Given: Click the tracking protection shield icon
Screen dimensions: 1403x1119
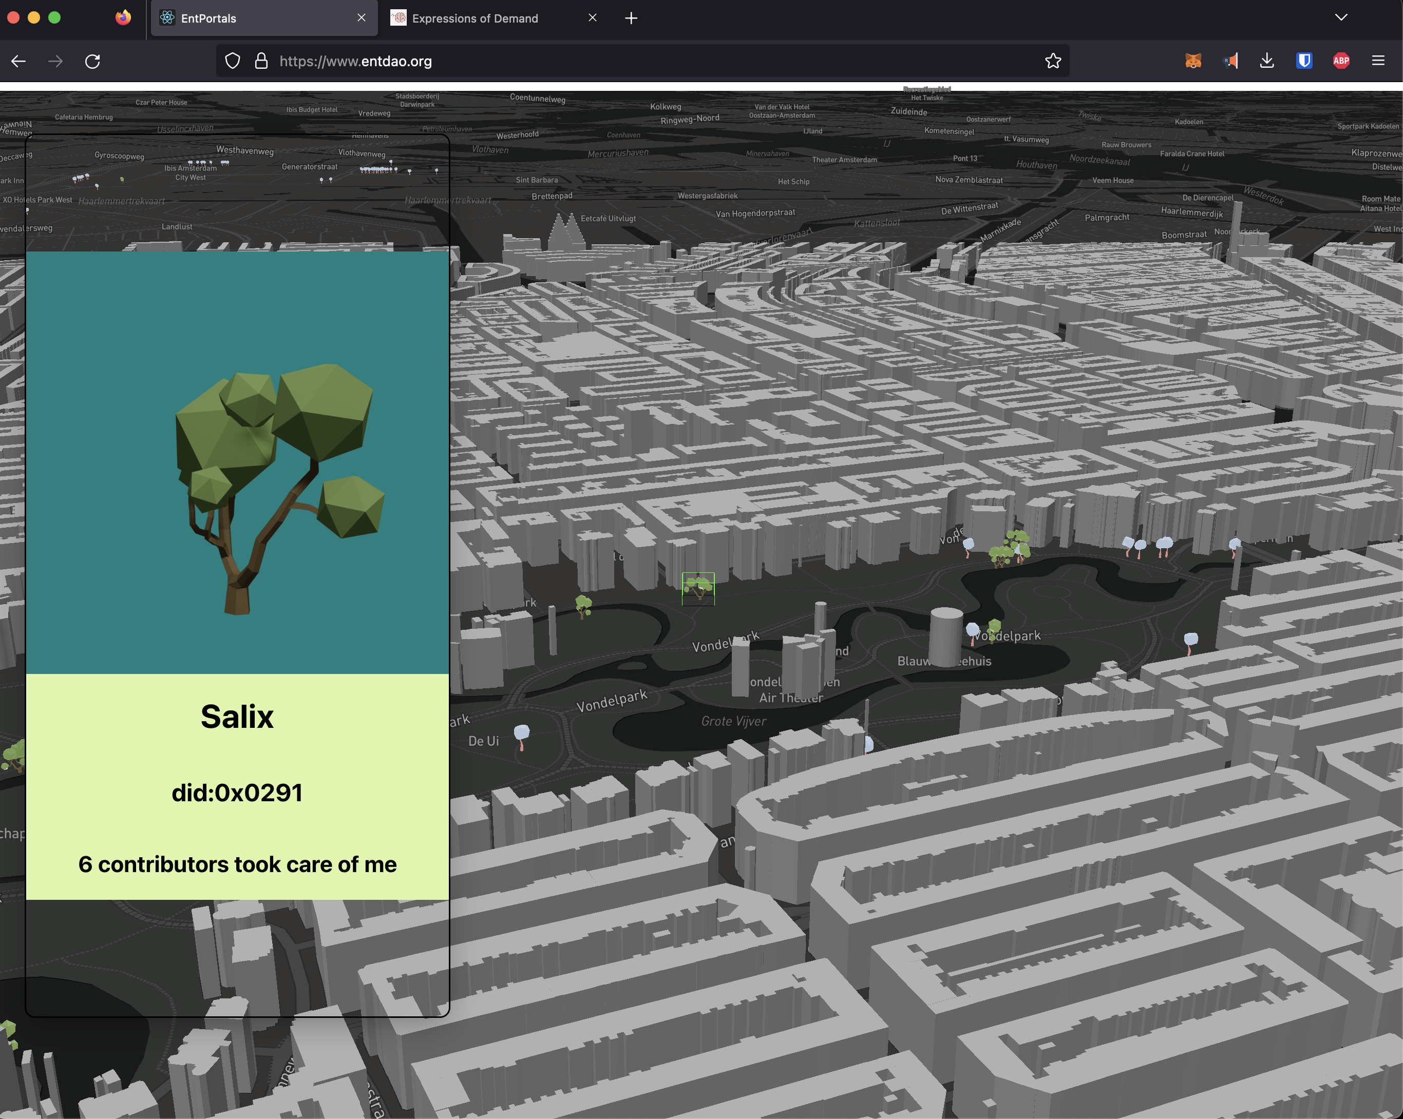Looking at the screenshot, I should tap(232, 61).
